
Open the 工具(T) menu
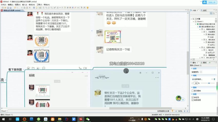click(x=39, y=5)
